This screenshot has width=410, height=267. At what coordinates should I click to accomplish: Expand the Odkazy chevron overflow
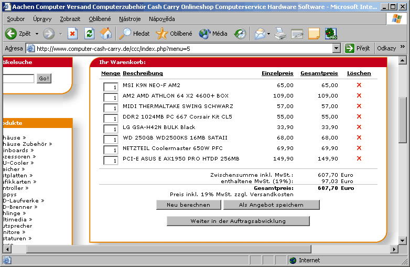[403, 47]
